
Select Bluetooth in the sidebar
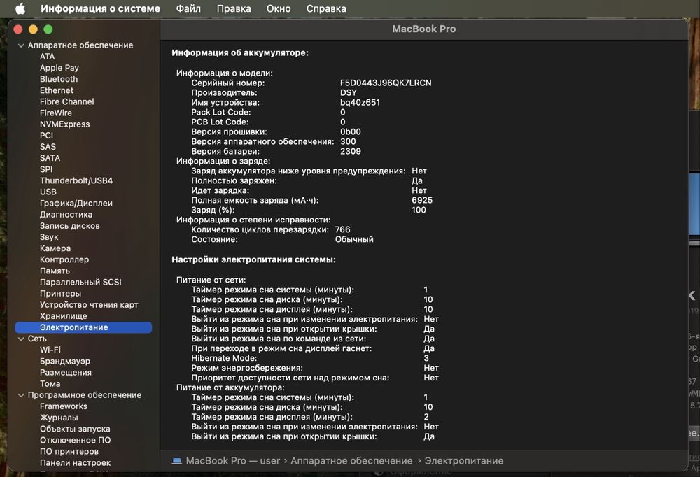[x=59, y=79]
